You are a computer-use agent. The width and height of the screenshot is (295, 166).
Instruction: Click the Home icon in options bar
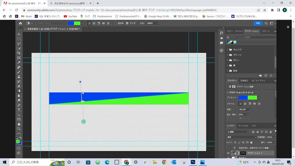(20, 23)
